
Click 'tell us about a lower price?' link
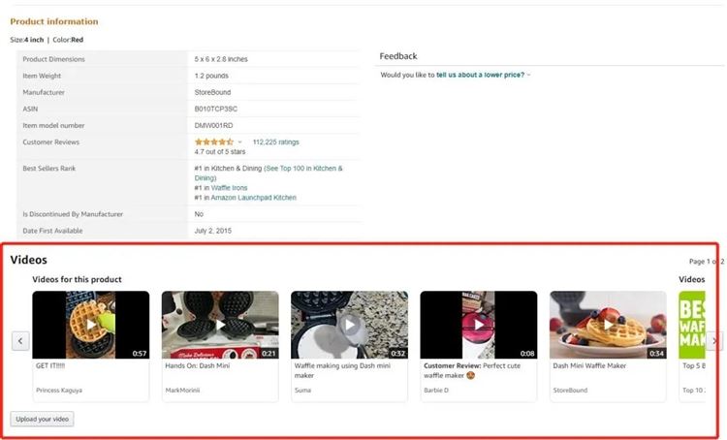pyautogui.click(x=481, y=75)
